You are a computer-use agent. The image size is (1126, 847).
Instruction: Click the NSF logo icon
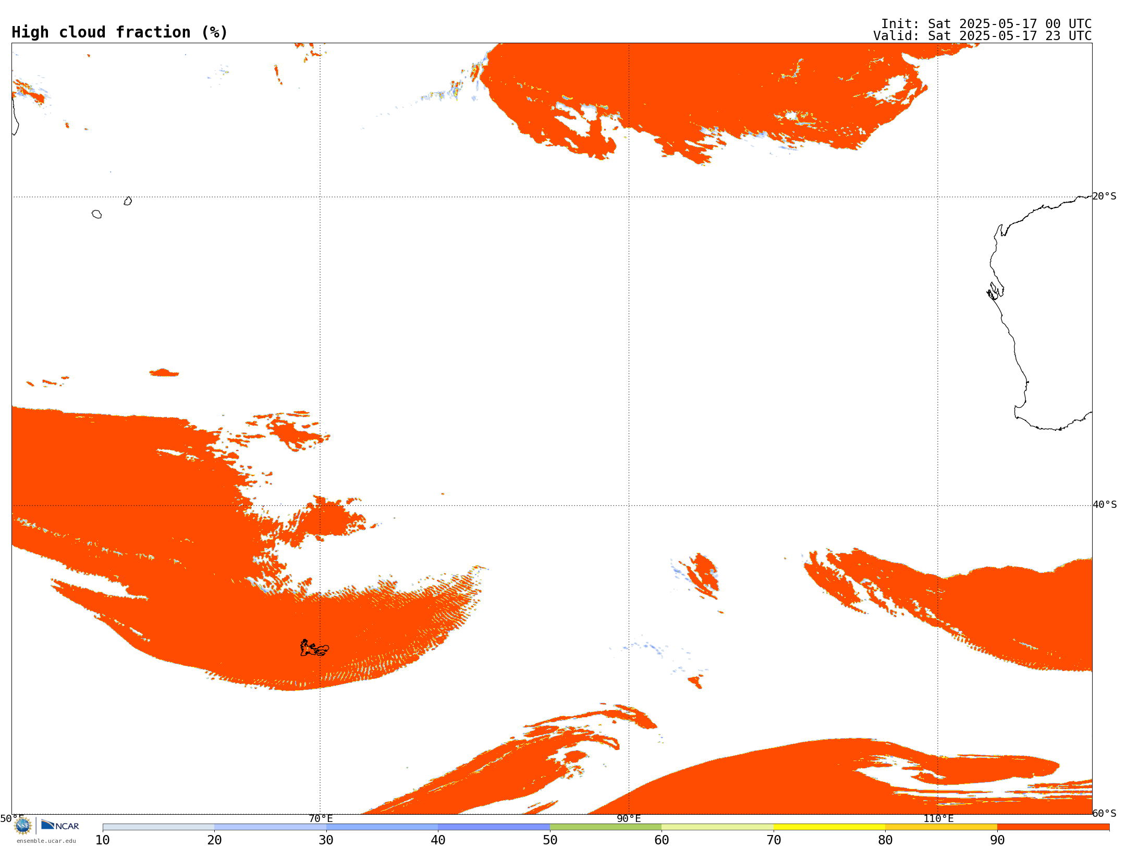[x=23, y=826]
